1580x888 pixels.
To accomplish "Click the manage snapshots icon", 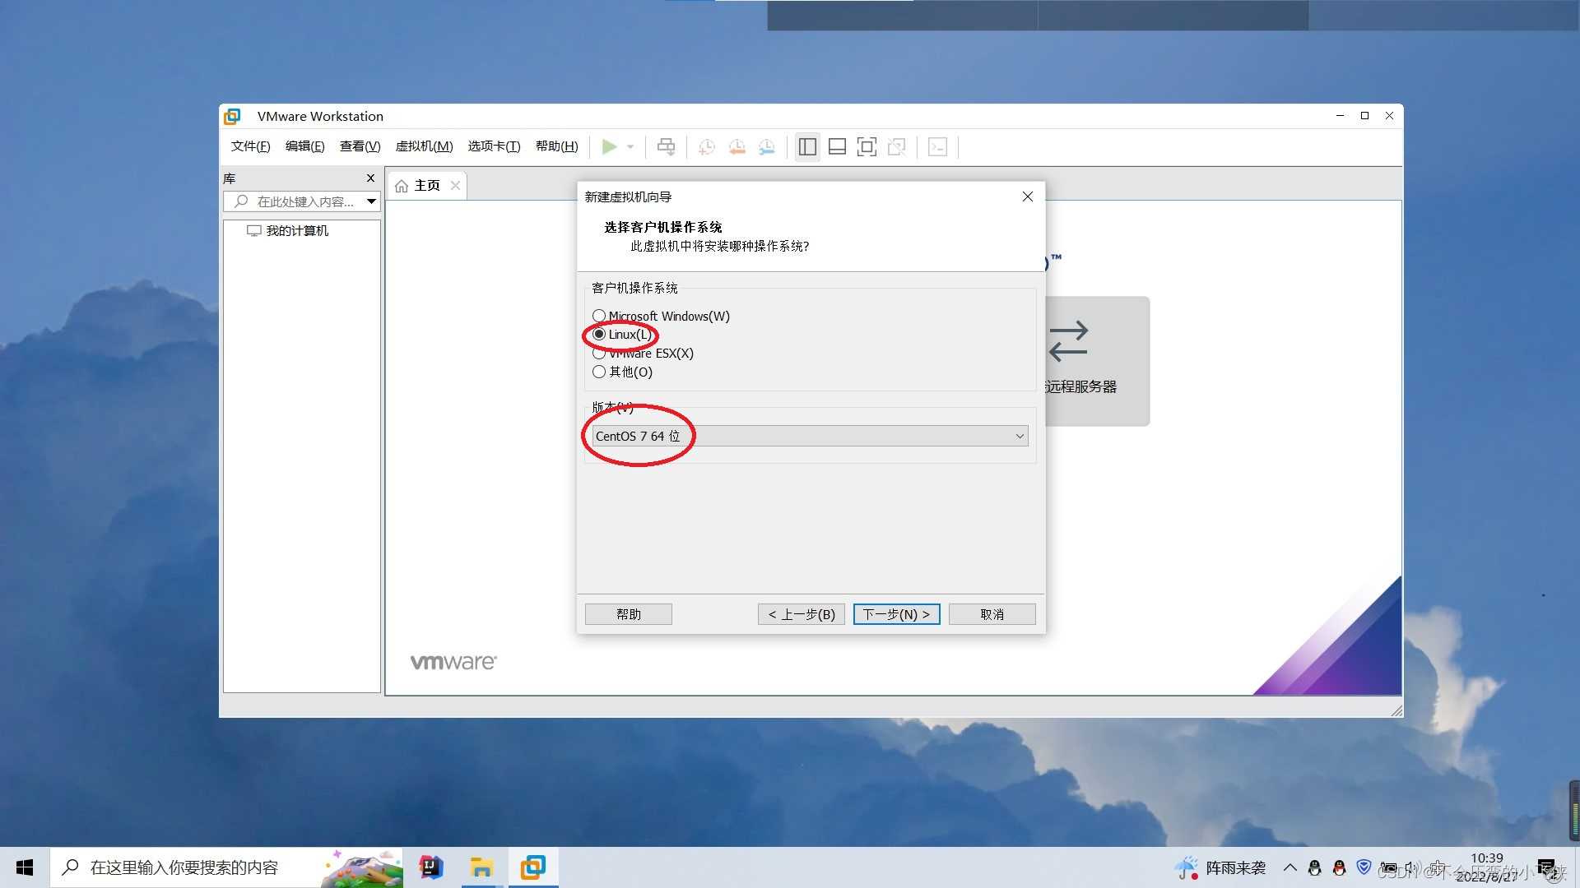I will [766, 147].
